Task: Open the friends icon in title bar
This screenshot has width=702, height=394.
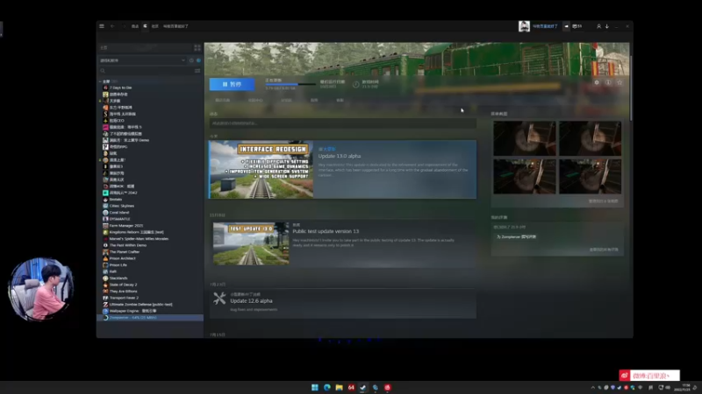Action: tap(598, 26)
